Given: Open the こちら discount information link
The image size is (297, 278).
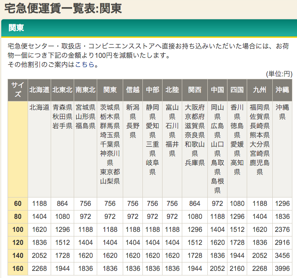Looking at the screenshot, I should click(x=85, y=65).
